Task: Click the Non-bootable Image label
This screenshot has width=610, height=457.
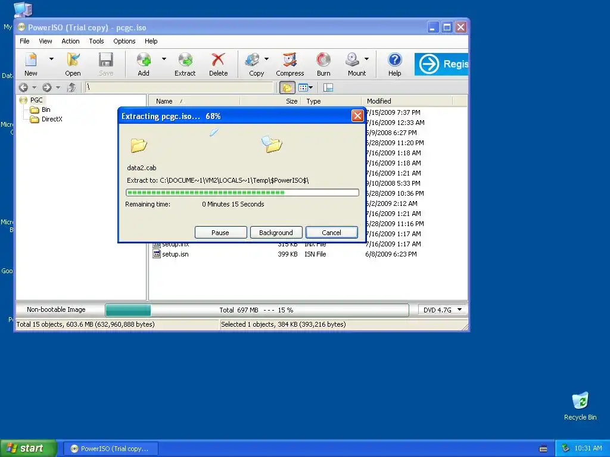Action: (56, 309)
